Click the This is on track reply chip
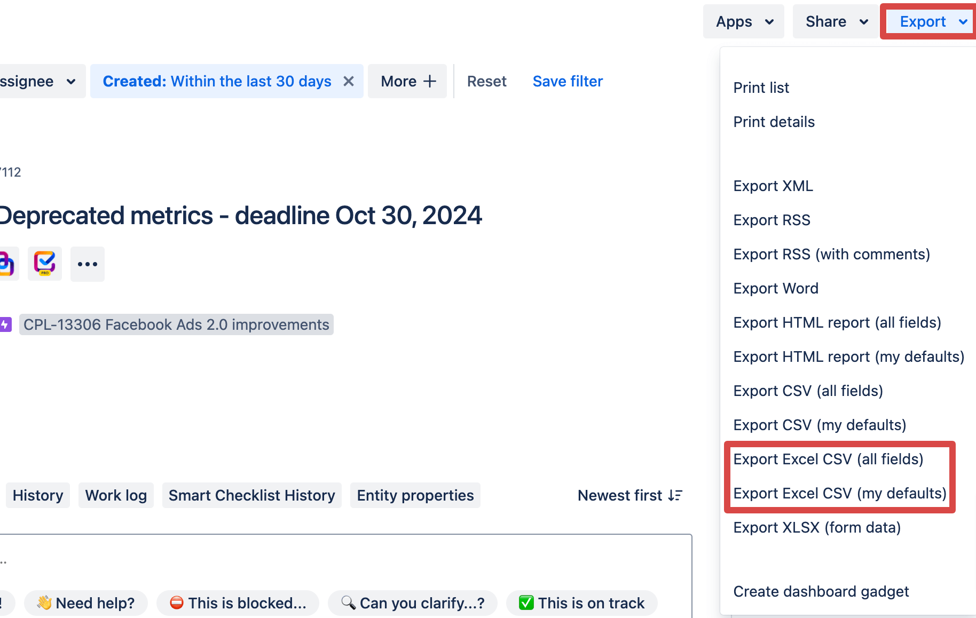The image size is (976, 618). point(581,603)
